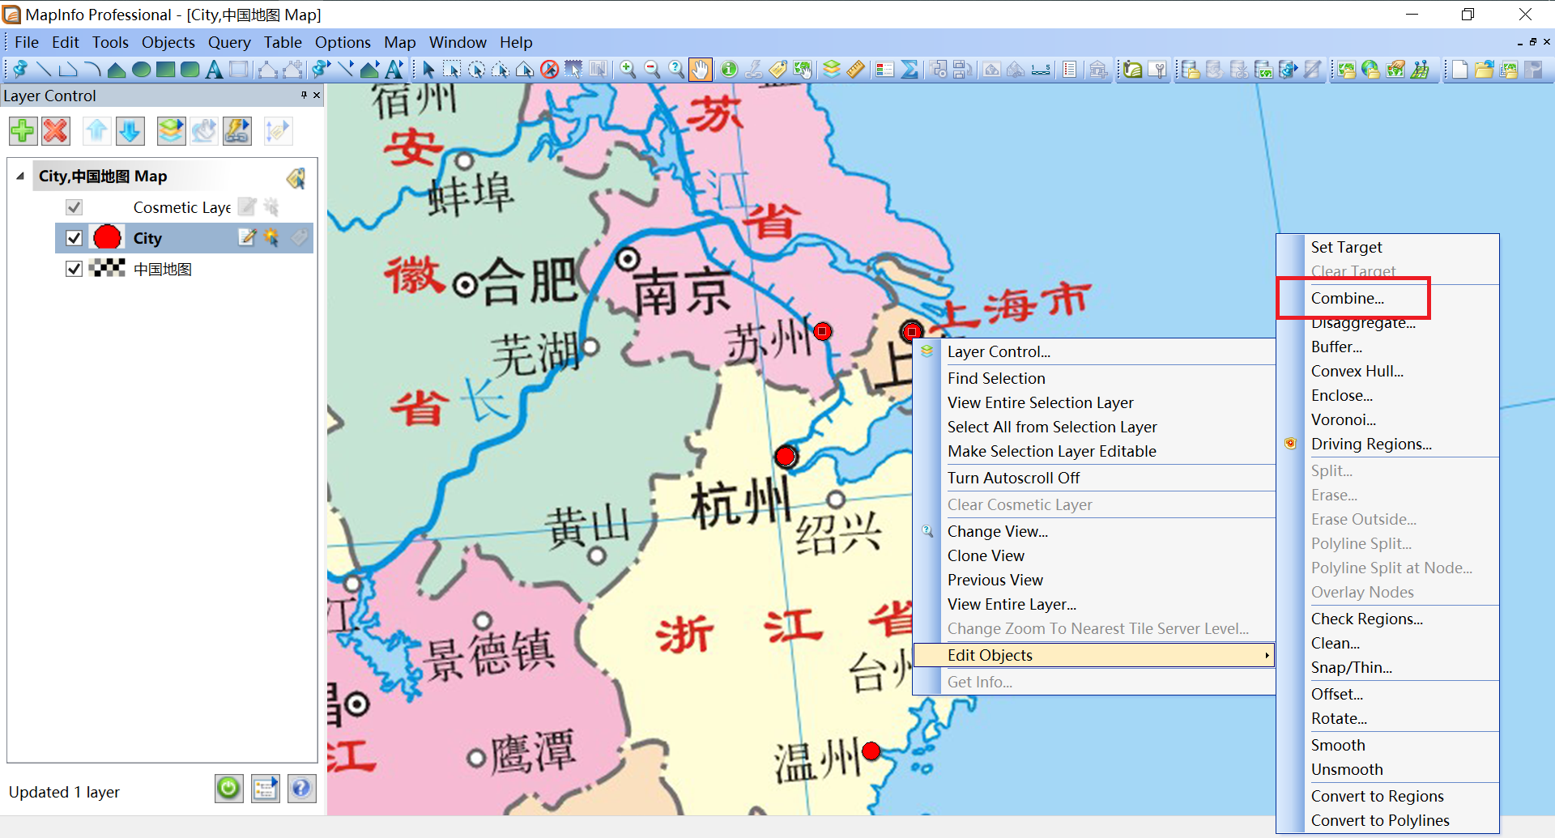Select View Entire Layer in the context menu
Viewport: 1555px width, 838px height.
point(1012,604)
